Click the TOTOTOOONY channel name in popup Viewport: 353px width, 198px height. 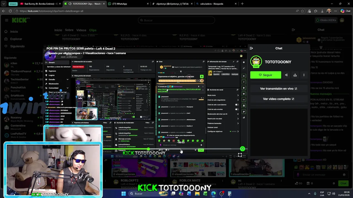coord(278,62)
